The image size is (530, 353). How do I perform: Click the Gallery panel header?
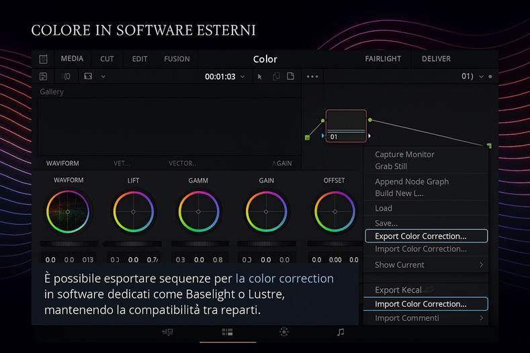(52, 91)
